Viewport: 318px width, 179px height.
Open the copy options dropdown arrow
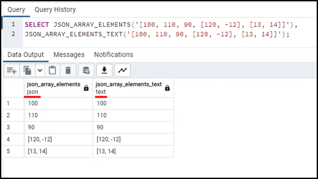click(40, 70)
